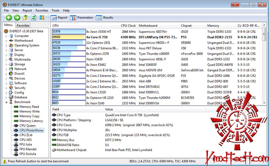Click the Security shield icon in tree
Image resolution: width=269 pixels, height=166 pixels.
coord(11,88)
